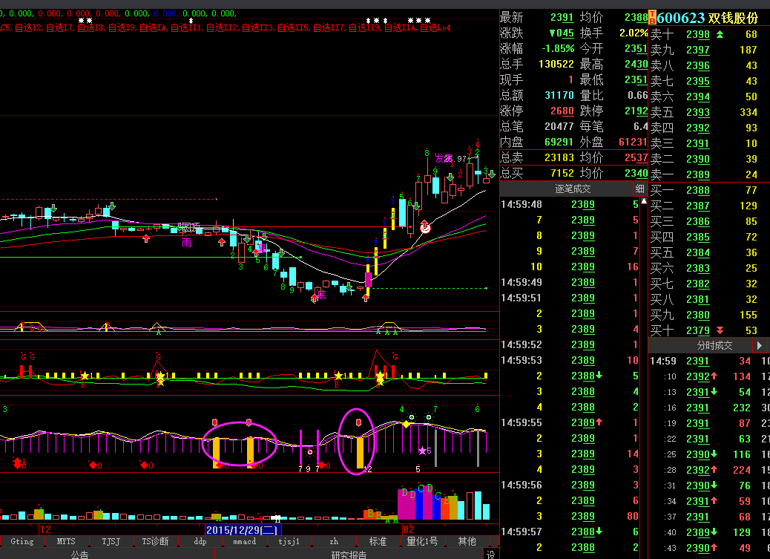Open the TS诊断 tab

(155, 541)
